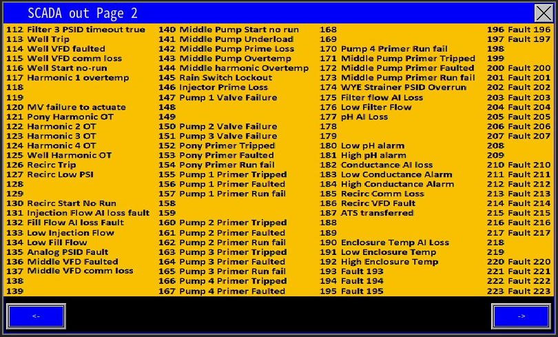558x337 pixels.
Task: Select the SCADA out Page 2 title bar
Action: point(269,13)
